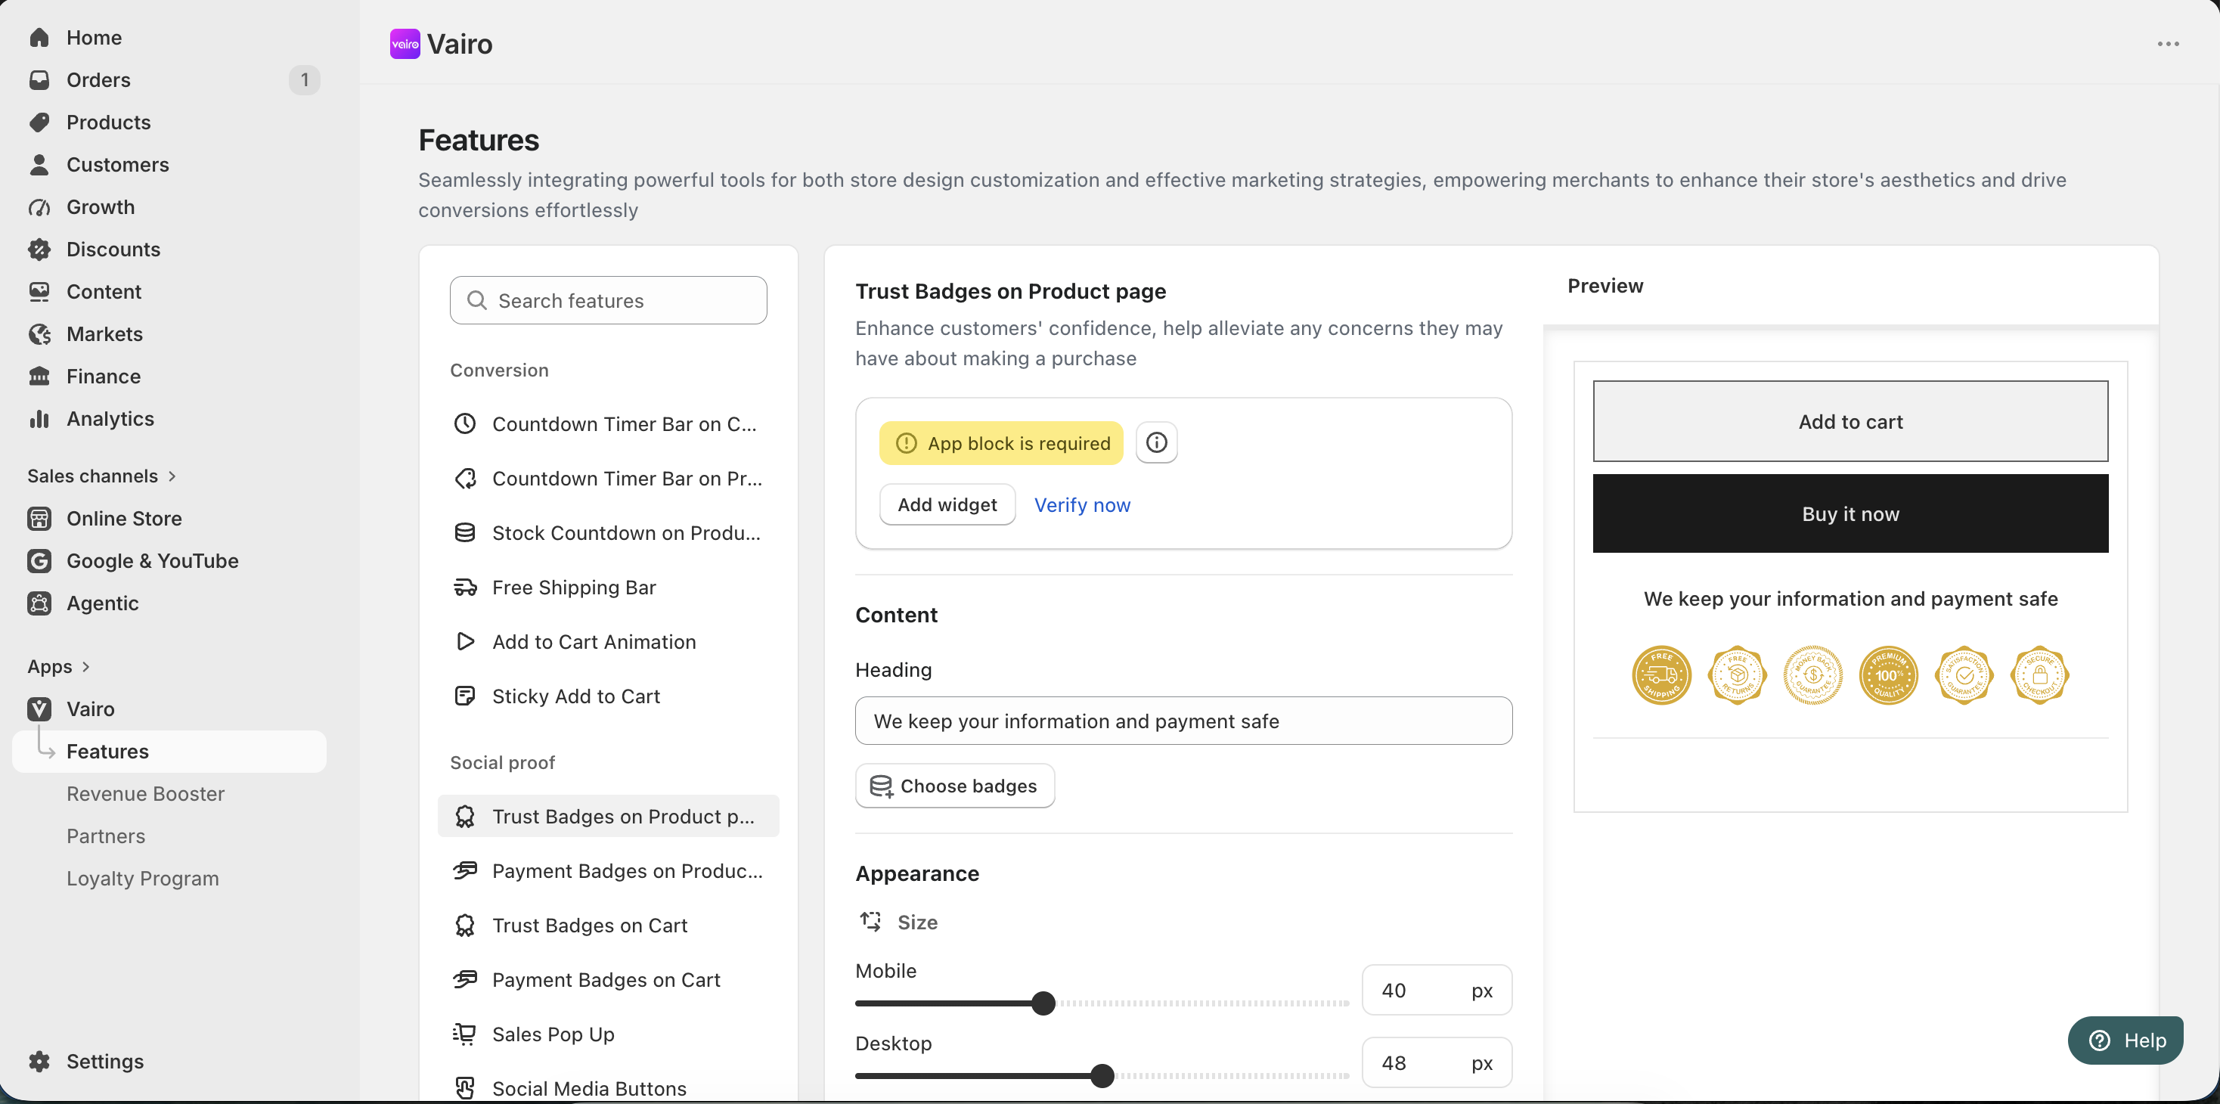
Task: Click the Mobile size slider handle
Action: pyautogui.click(x=1043, y=1003)
